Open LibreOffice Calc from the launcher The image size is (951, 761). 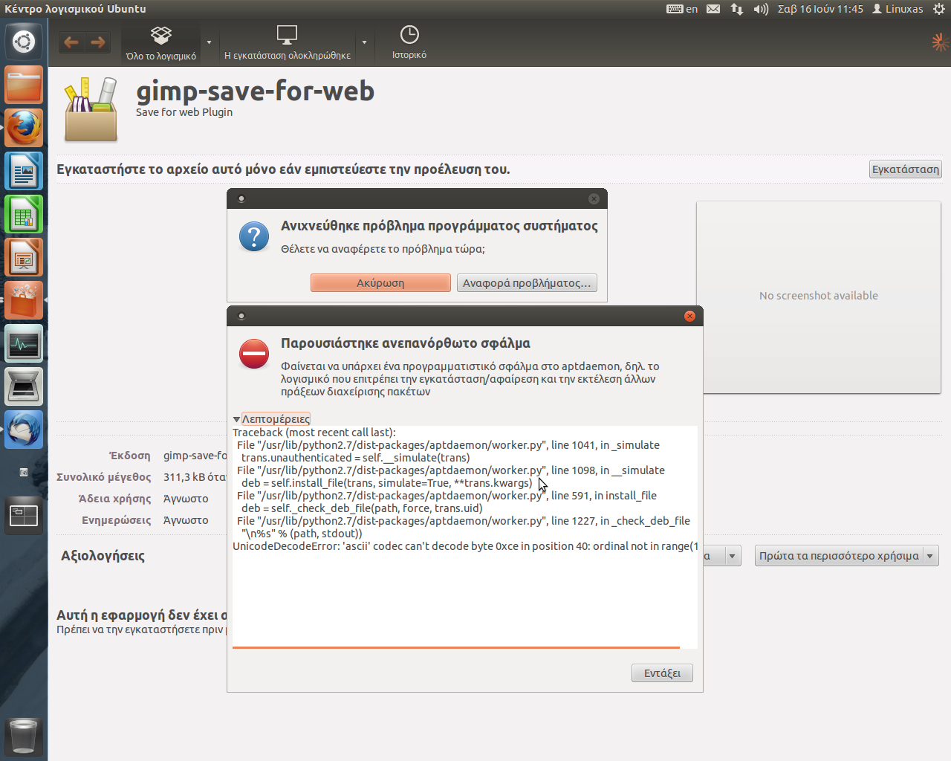click(x=24, y=214)
